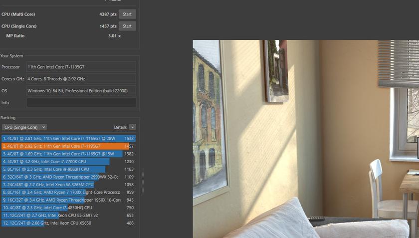This screenshot has height=238, width=419.
Task: Click the Xeon X5650 ranking entry
Action: pyautogui.click(x=68, y=223)
